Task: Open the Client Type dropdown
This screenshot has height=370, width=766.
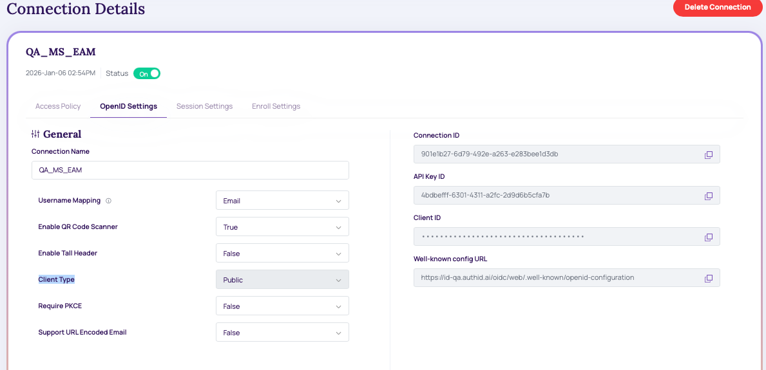Action: click(282, 280)
